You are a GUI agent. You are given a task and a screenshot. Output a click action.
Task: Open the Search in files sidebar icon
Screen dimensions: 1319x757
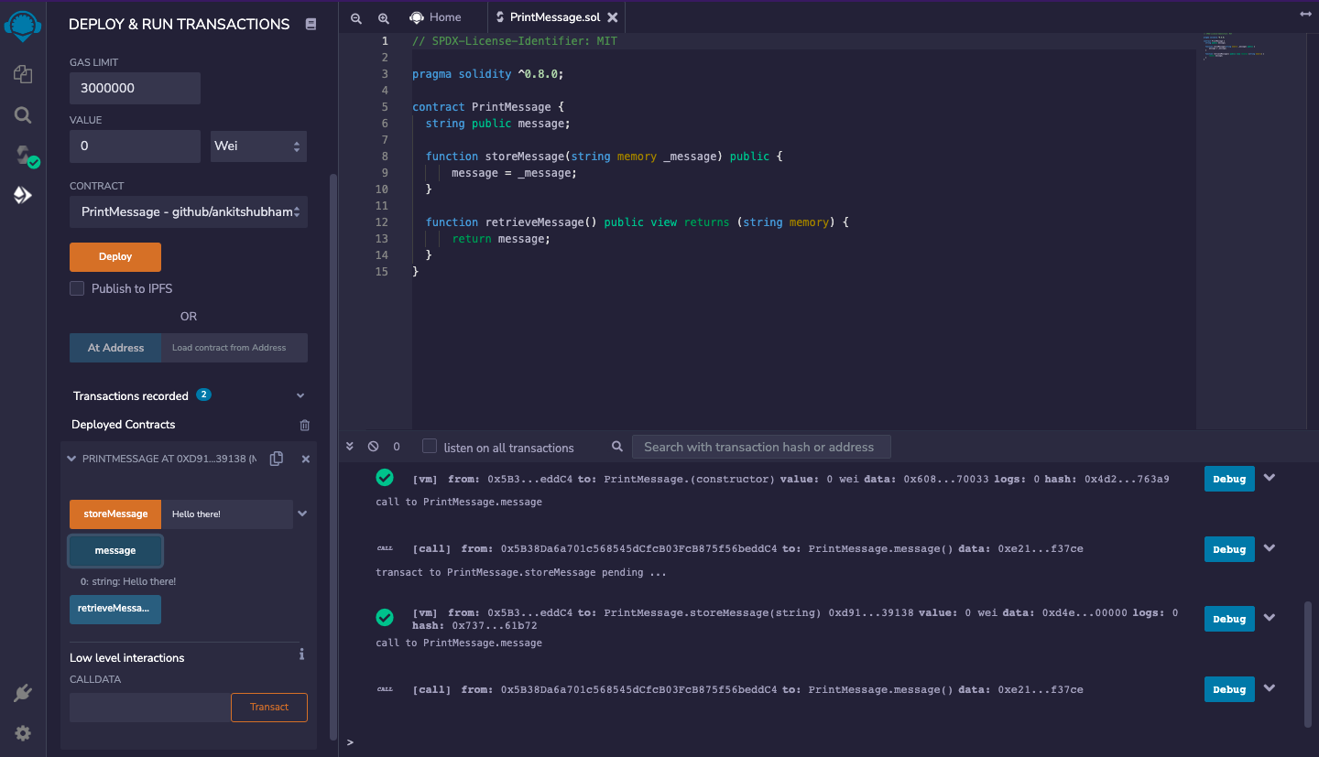click(x=23, y=114)
